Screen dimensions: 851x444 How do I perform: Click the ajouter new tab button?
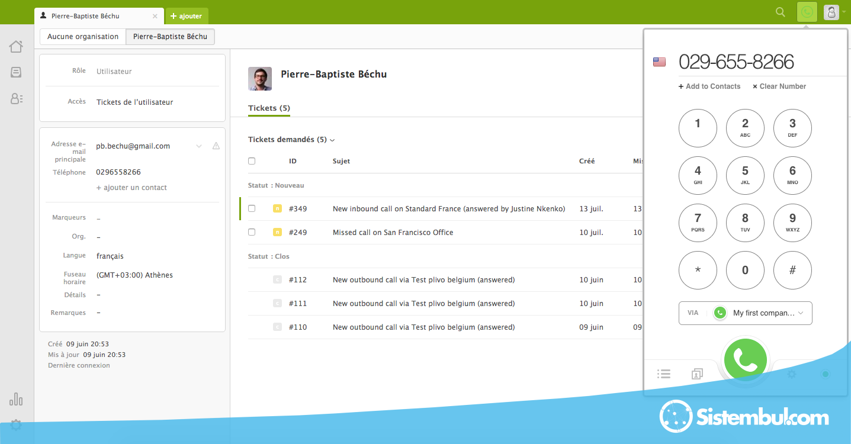[187, 16]
